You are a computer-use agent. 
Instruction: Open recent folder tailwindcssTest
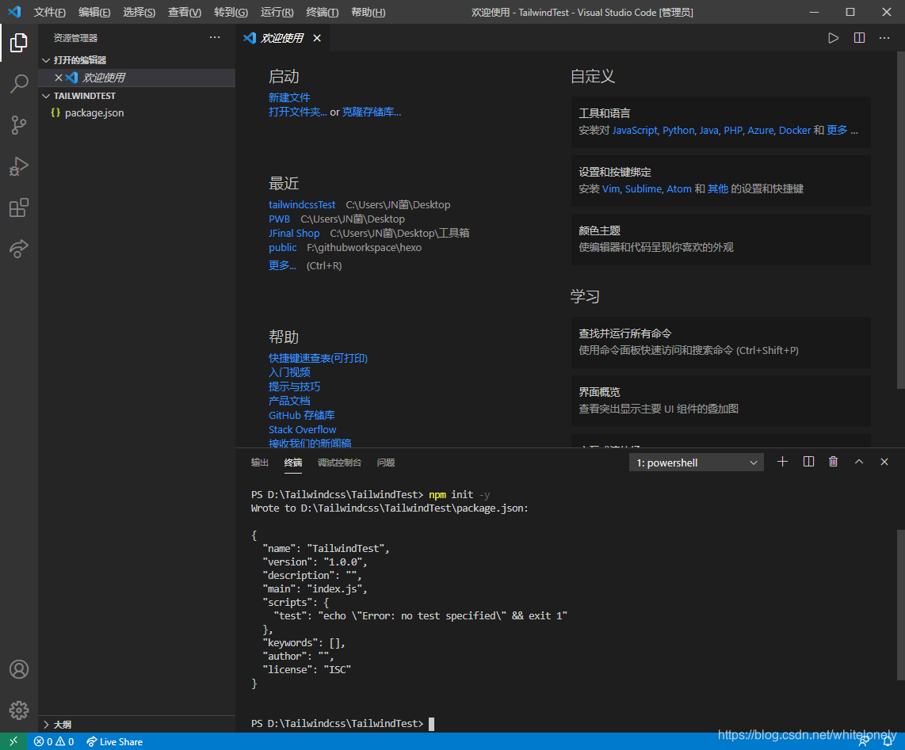coord(302,205)
